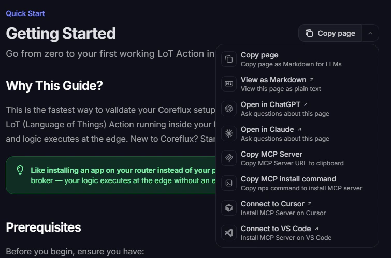The height and width of the screenshot is (258, 391).
Task: Select Connect to VS Code
Action: point(297,233)
